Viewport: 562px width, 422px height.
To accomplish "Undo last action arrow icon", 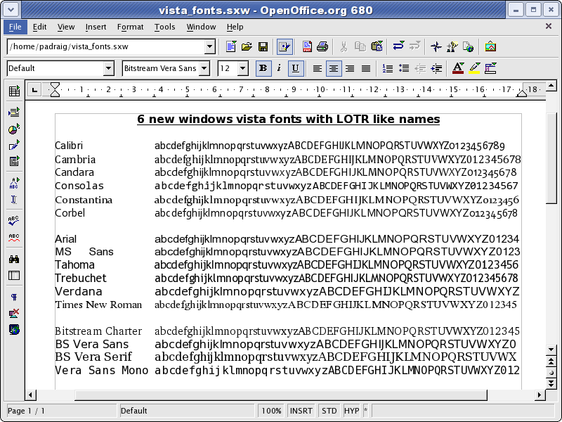I will coord(398,46).
